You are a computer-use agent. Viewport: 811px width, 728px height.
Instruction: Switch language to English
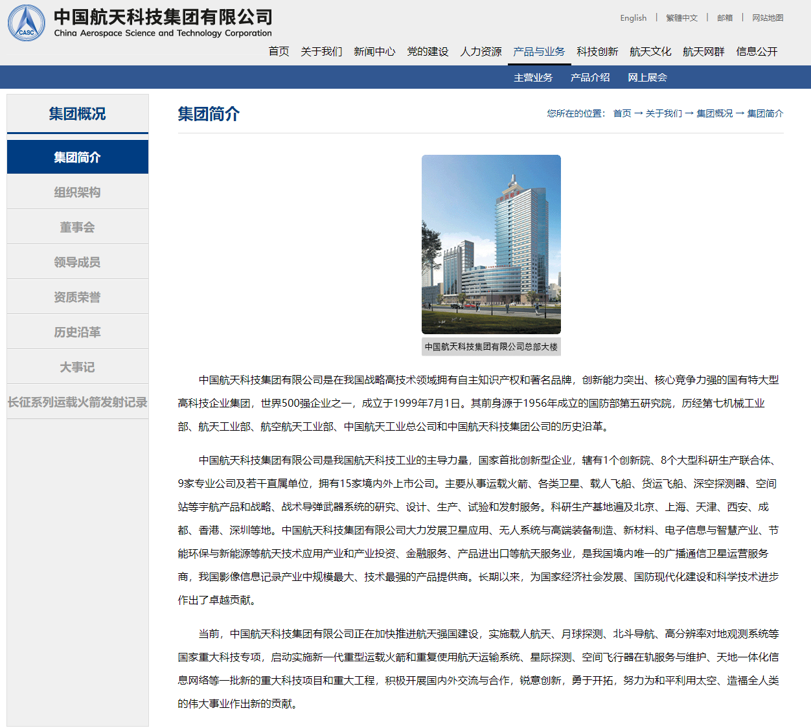(x=632, y=17)
